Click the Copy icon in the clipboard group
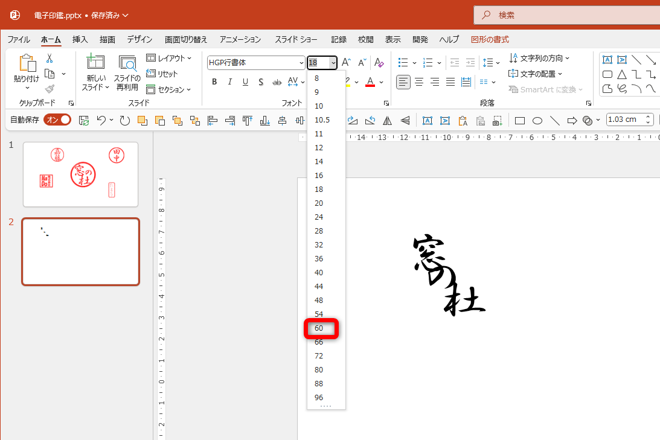This screenshot has width=660, height=440. [x=50, y=74]
